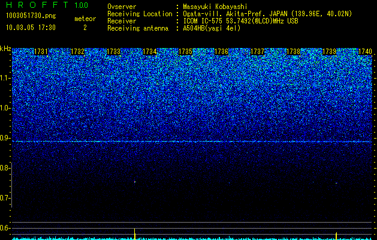The width and height of the screenshot is (377, 240).
Task: Click the date stamp 10.03.05 17:30
Action: pyautogui.click(x=31, y=28)
